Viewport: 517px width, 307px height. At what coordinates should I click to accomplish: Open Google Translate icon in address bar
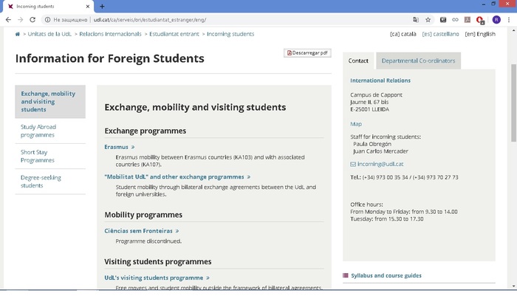[x=416, y=20]
